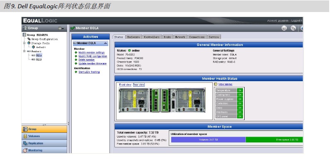This screenshot has height=159, width=330.
Task: Click Modify RAID configuration link
Action: 93,56
